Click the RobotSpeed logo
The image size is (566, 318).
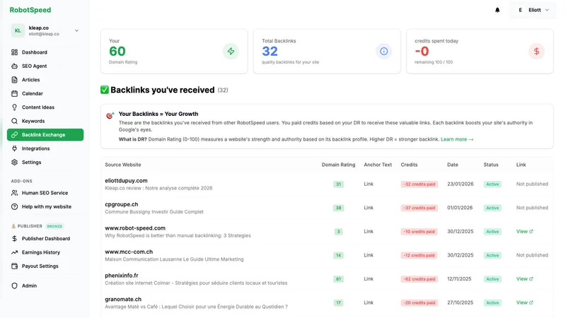coord(30,10)
